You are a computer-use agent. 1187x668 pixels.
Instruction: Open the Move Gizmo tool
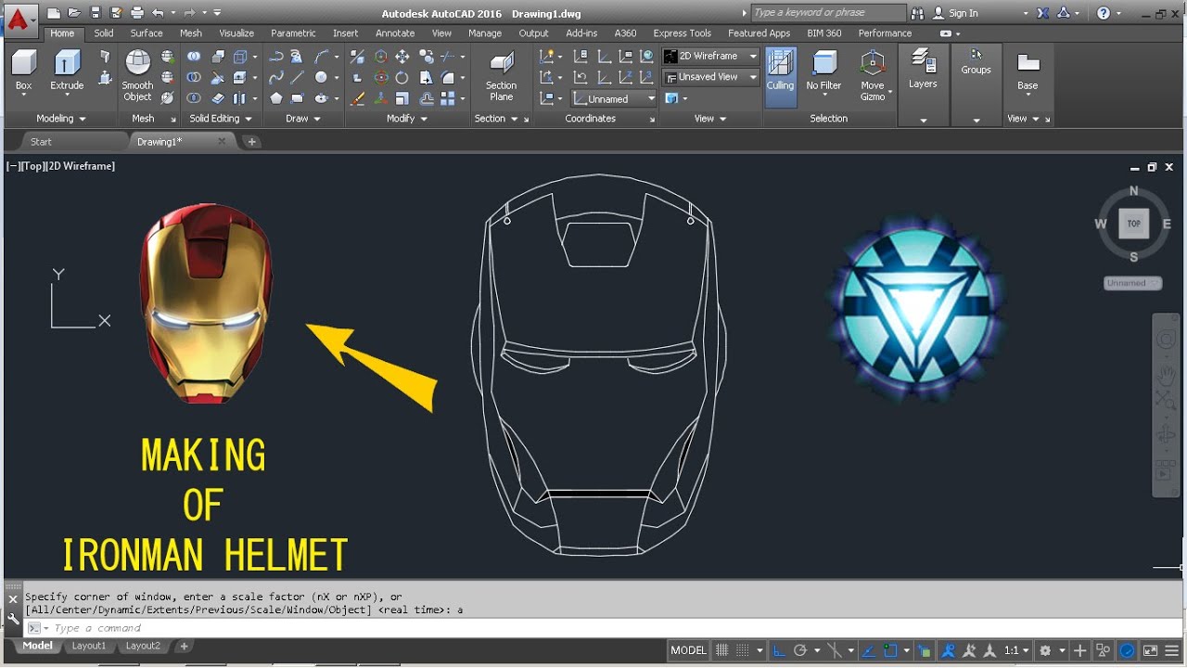click(x=873, y=74)
